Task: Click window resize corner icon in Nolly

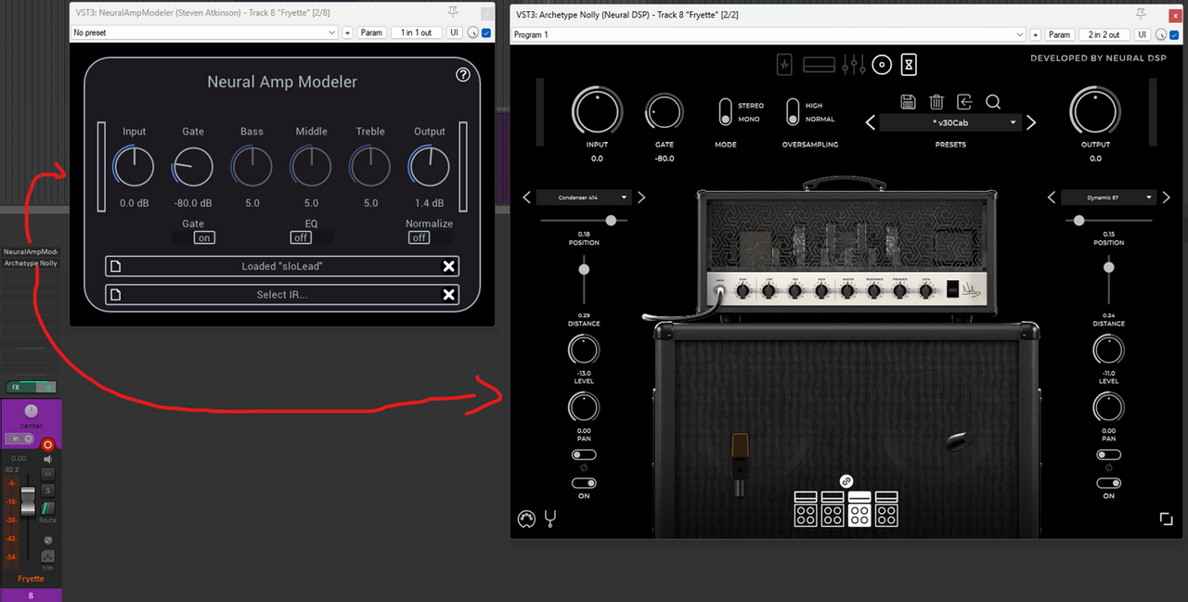Action: coord(1166,519)
